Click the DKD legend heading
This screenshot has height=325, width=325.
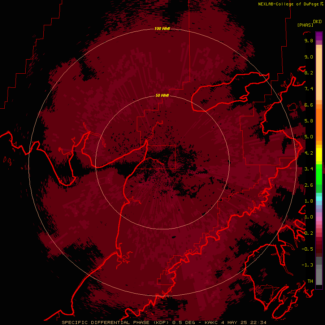(x=317, y=22)
